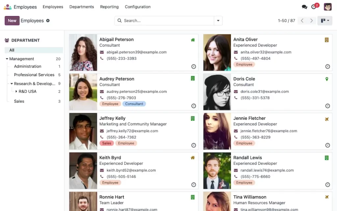Go to the next page of employees
Image resolution: width=337 pixels, height=211 pixels.
point(311,20)
